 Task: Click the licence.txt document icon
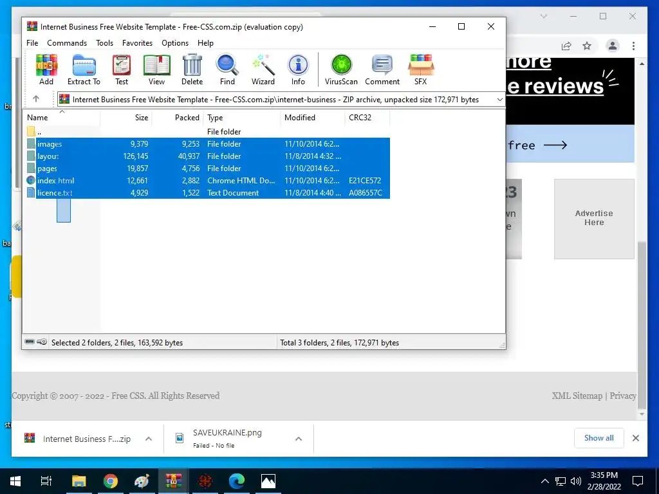[31, 193]
